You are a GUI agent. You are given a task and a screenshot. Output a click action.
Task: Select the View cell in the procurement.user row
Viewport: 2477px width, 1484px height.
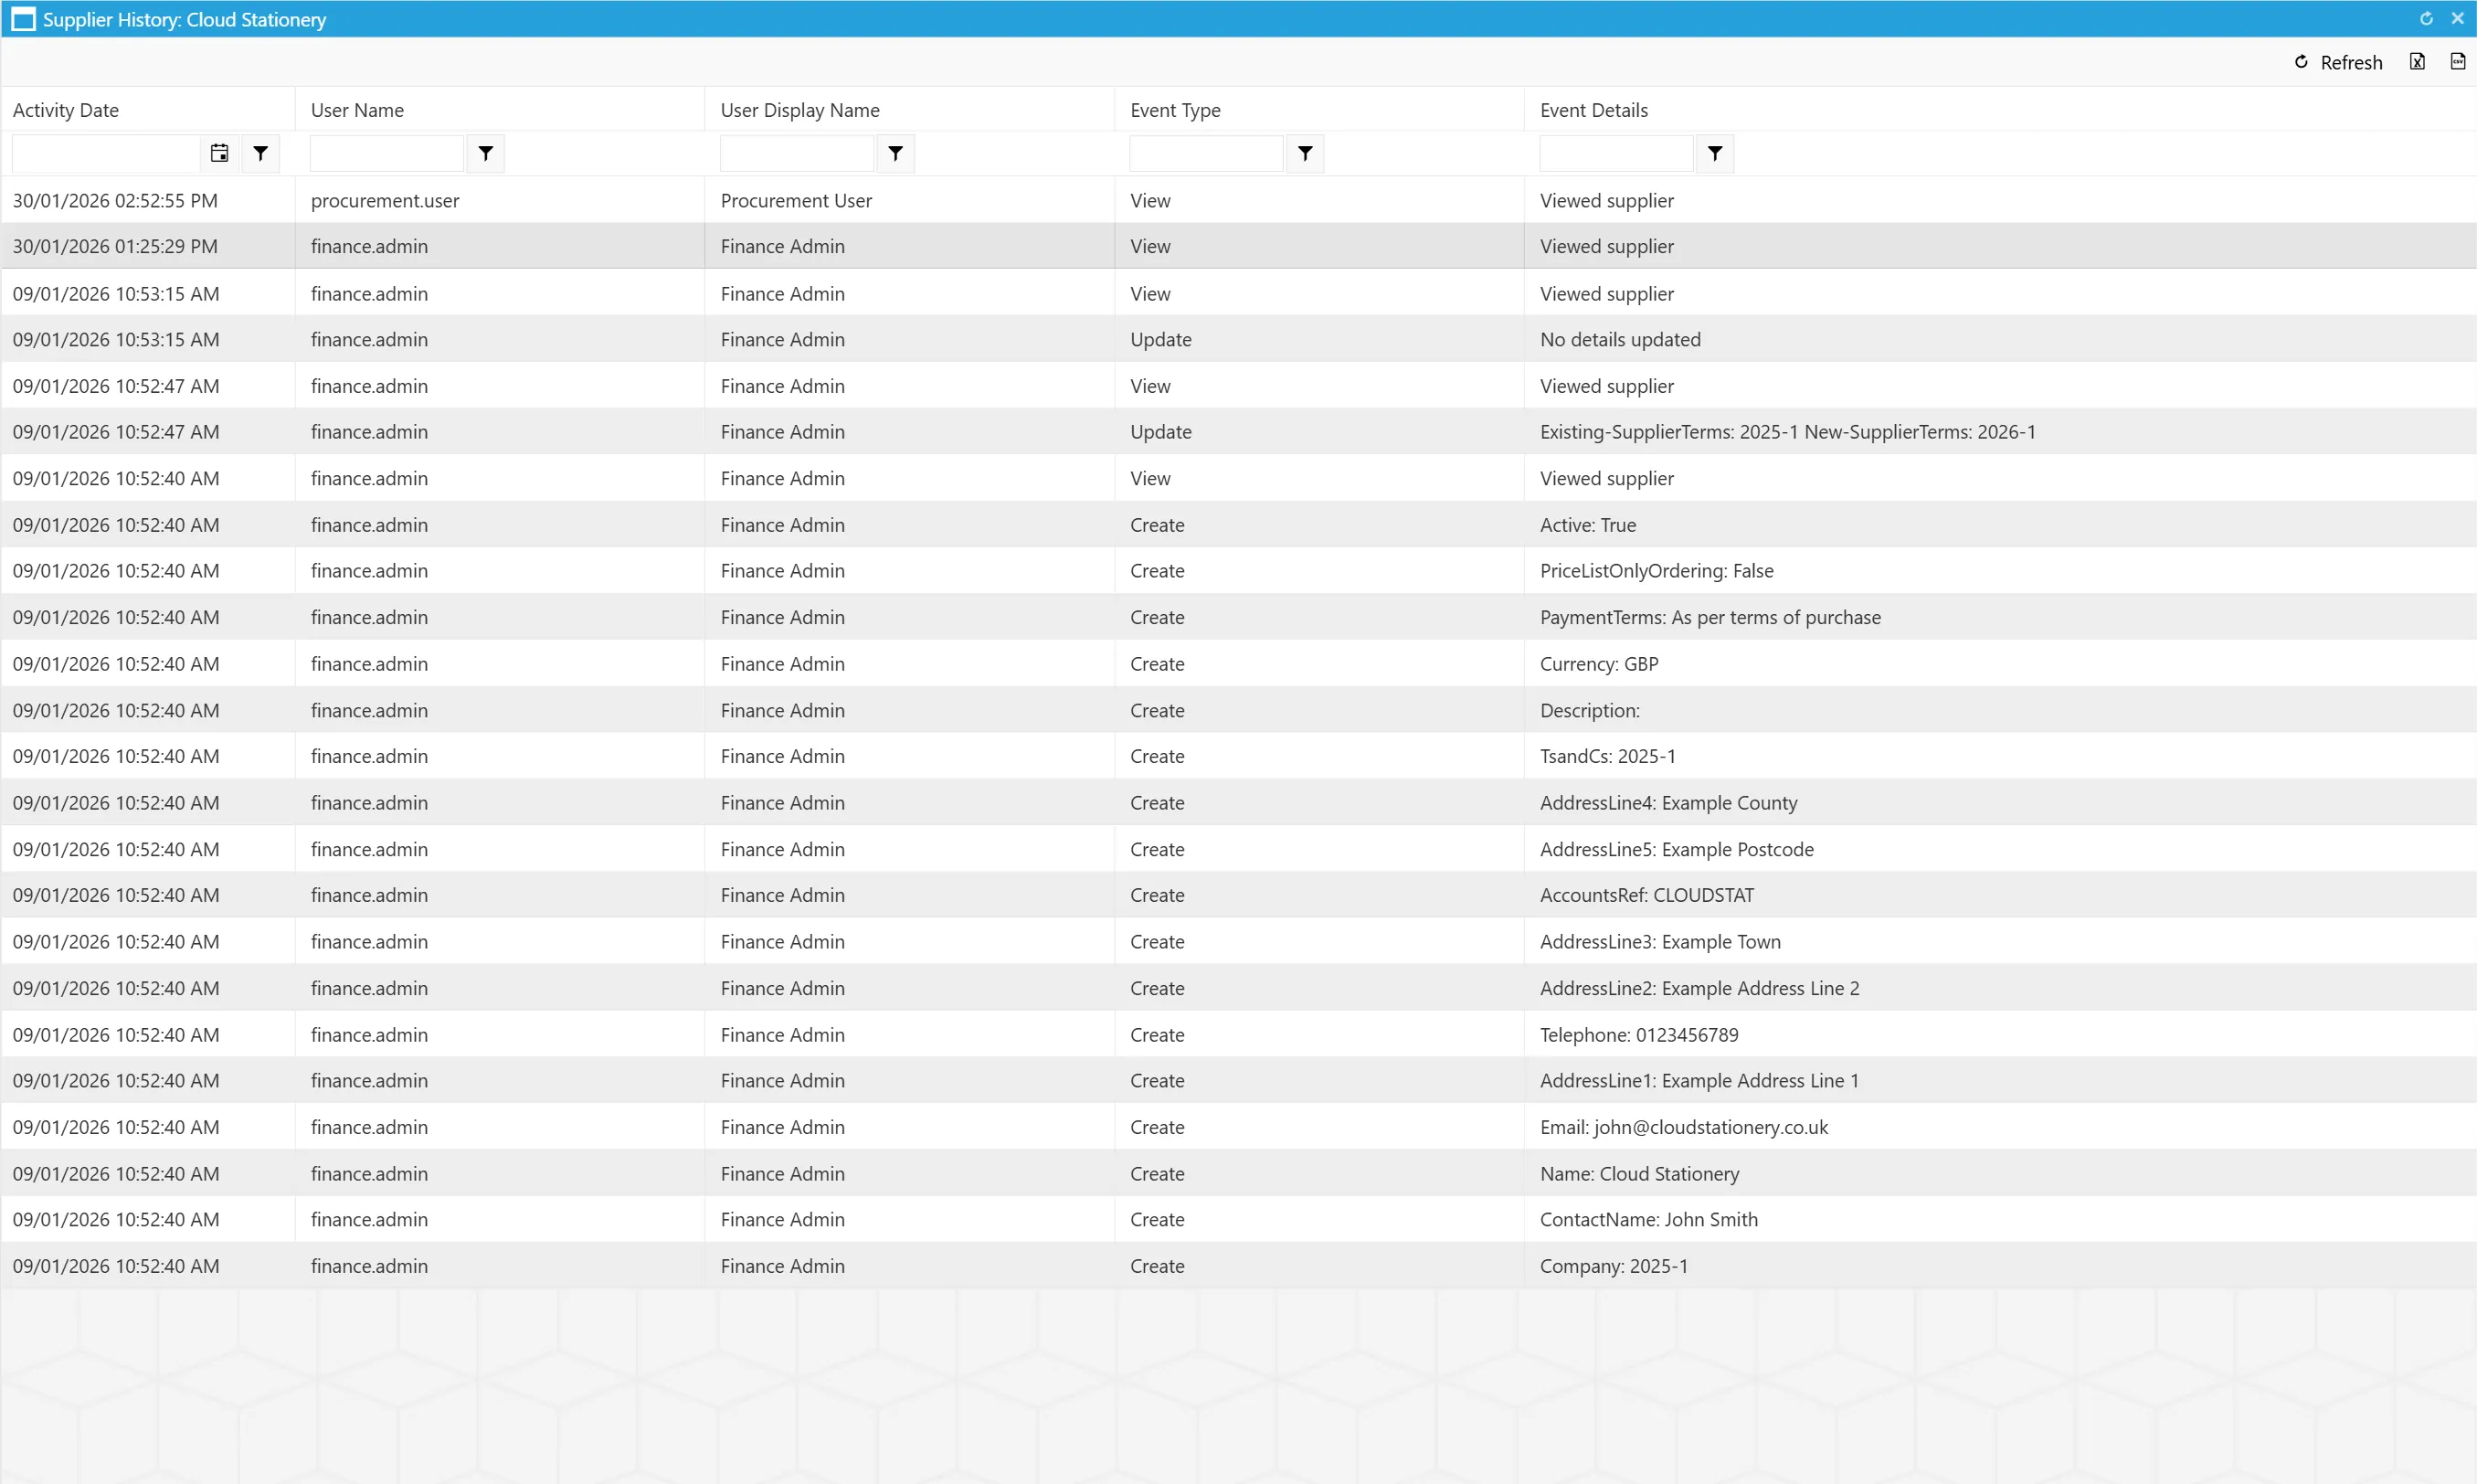[x=1319, y=200]
